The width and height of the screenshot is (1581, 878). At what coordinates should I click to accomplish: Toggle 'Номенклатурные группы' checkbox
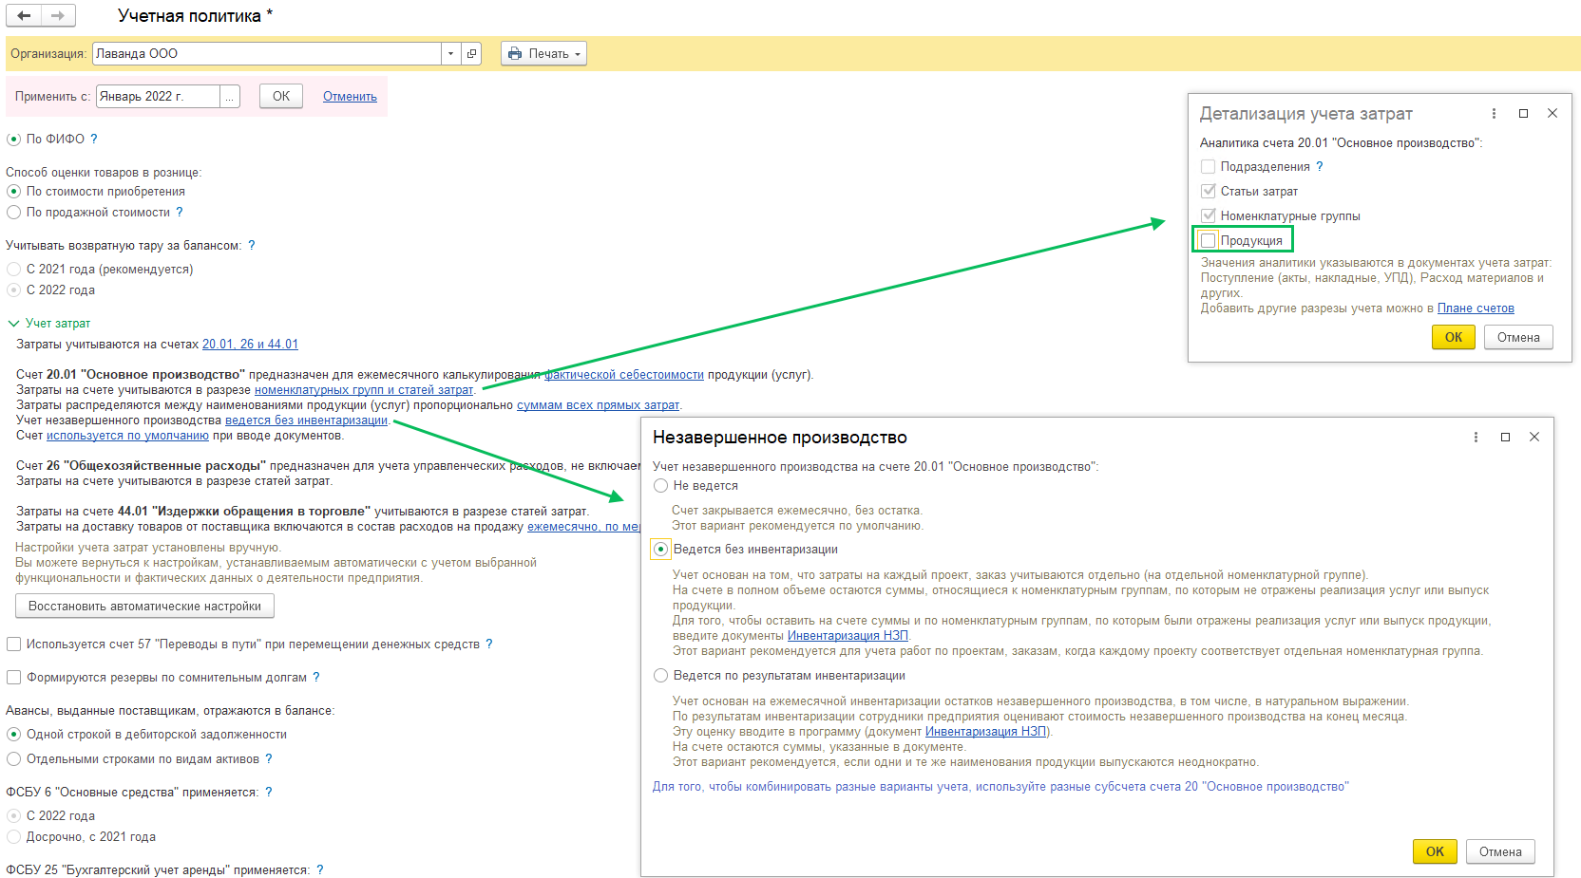click(1209, 215)
